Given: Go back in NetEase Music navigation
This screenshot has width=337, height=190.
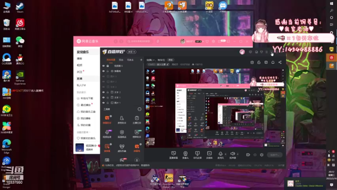Looking at the screenshot, I should pyautogui.click(x=115, y=41).
